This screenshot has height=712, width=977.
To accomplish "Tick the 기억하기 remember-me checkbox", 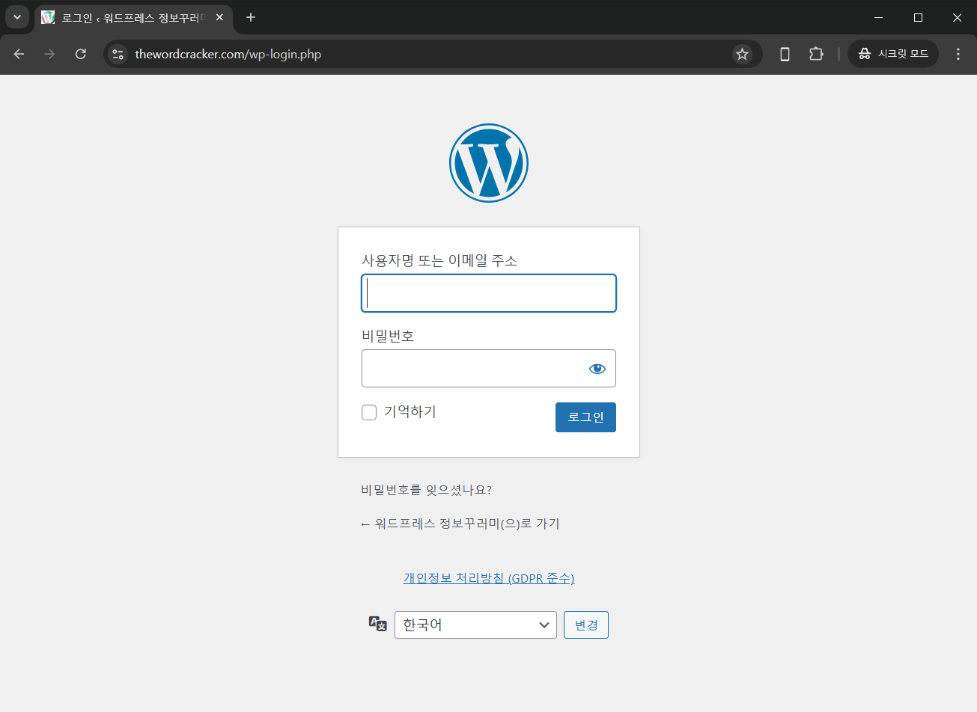I will pos(369,412).
